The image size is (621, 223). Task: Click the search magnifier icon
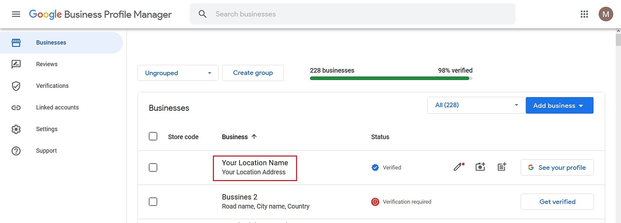coord(202,14)
